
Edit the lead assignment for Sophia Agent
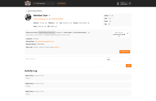click(x=89, y=33)
